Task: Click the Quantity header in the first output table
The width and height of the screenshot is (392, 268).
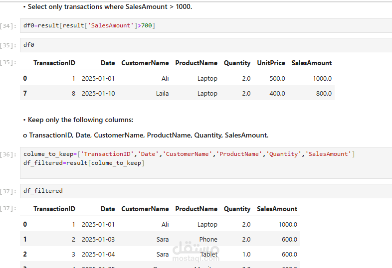Action: click(x=237, y=63)
